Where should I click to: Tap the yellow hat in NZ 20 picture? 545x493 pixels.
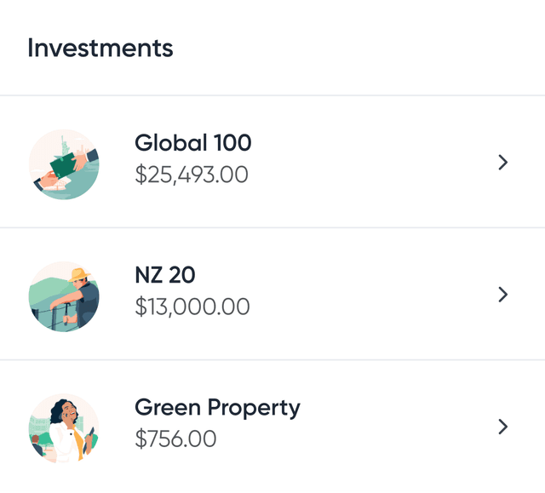(80, 275)
